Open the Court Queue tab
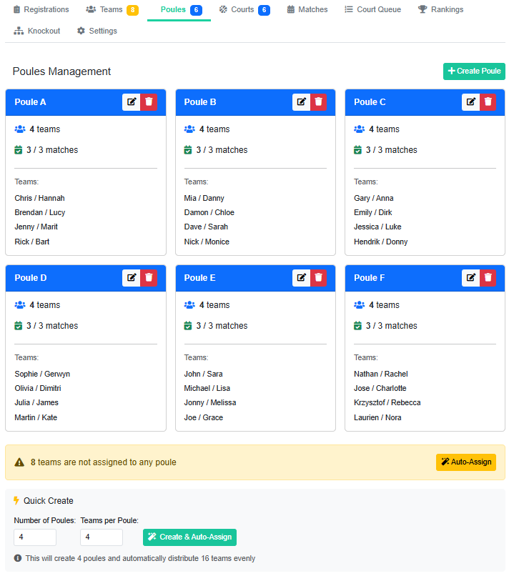This screenshot has width=509, height=576. pos(372,10)
